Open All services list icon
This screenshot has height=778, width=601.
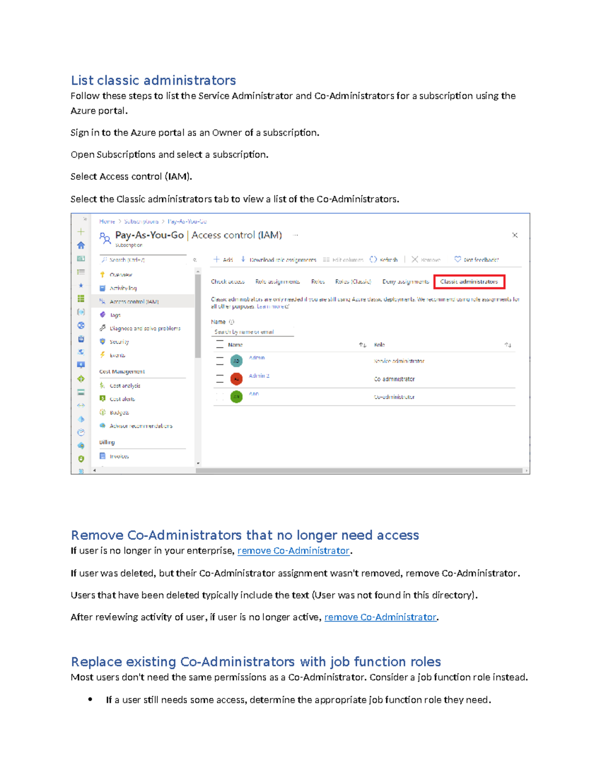(81, 272)
